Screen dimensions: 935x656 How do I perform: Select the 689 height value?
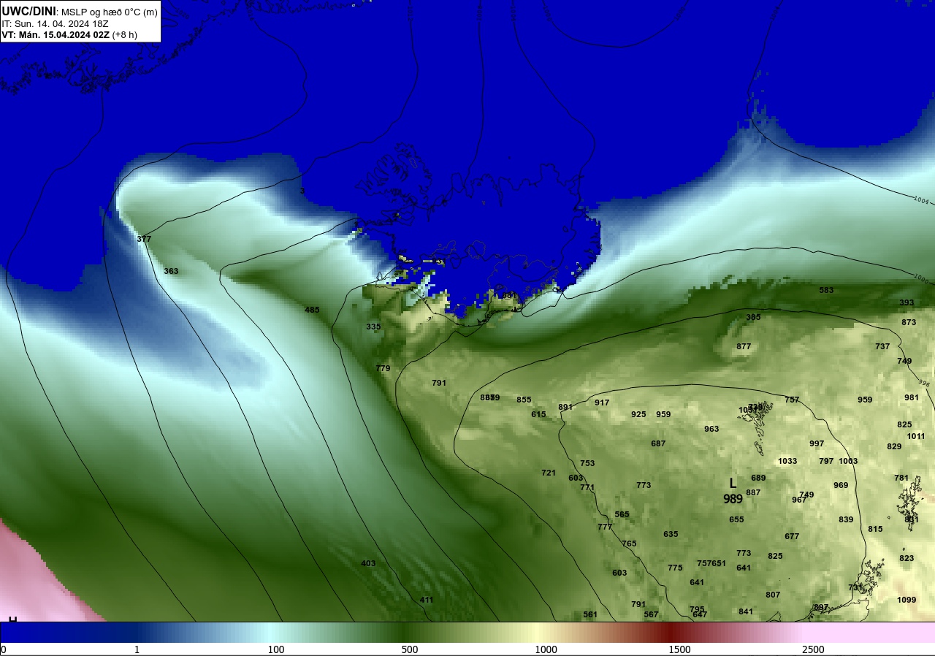(758, 478)
